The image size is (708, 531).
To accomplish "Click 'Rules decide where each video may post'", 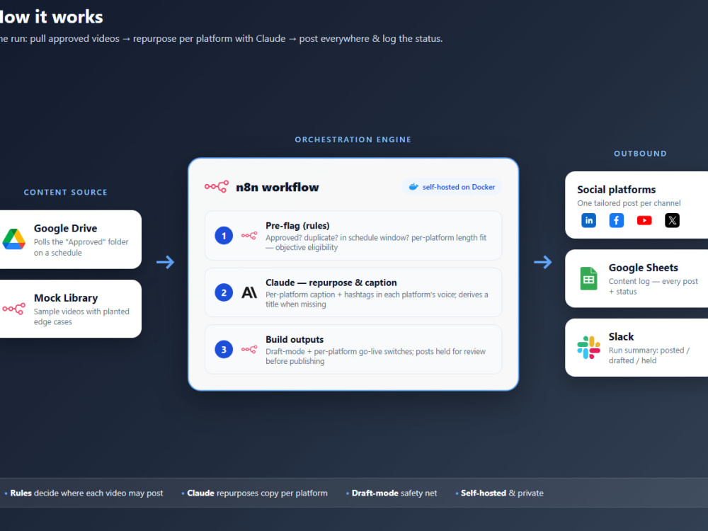I will [86, 493].
